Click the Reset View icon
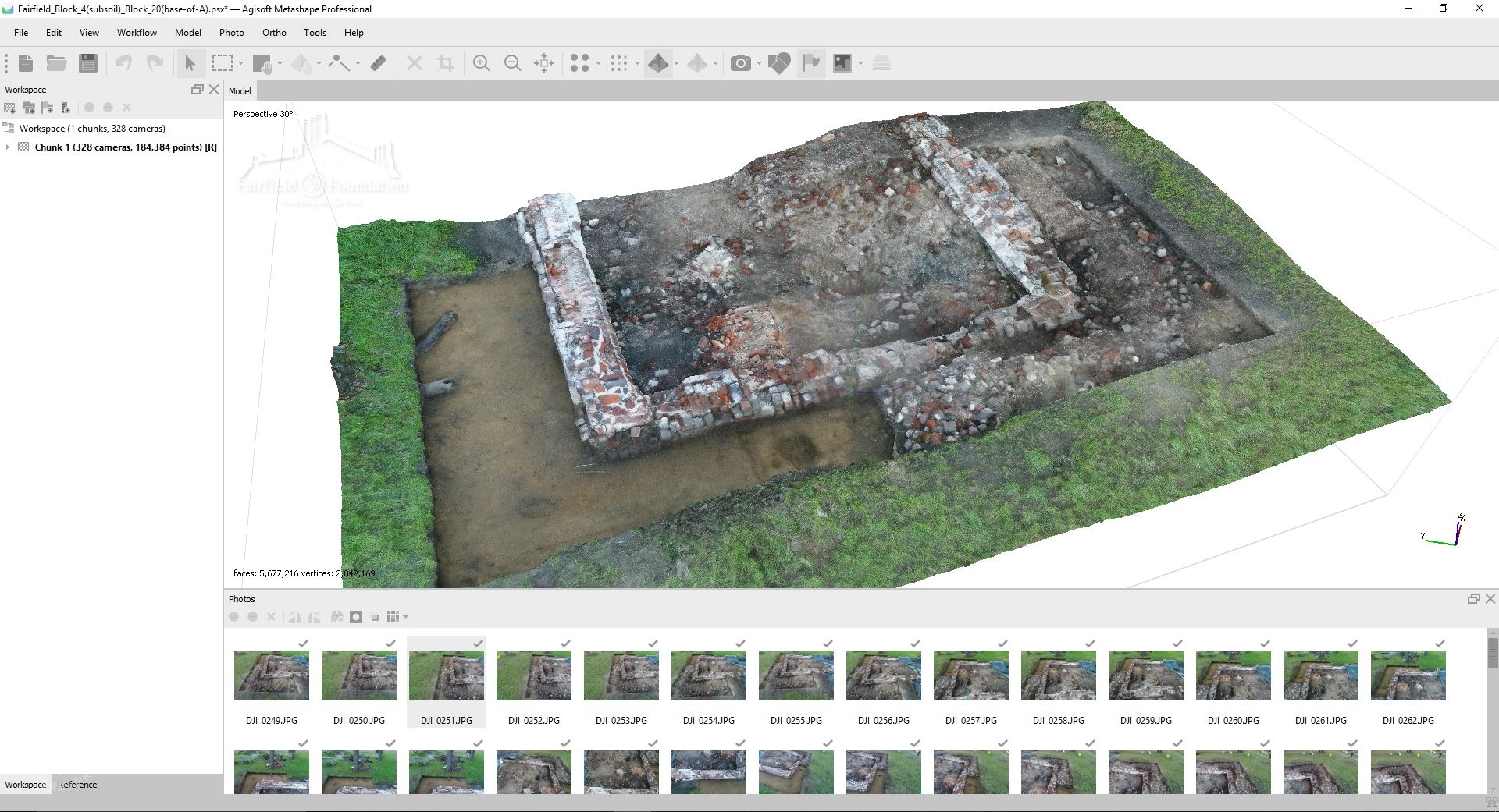The height and width of the screenshot is (812, 1499). tap(544, 63)
